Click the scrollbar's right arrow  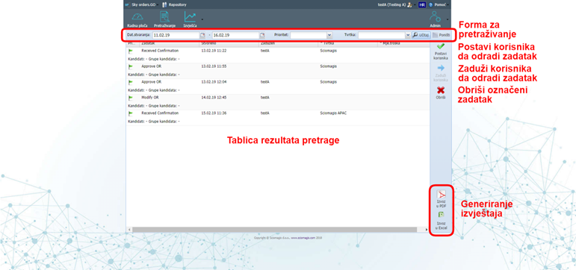427,230
